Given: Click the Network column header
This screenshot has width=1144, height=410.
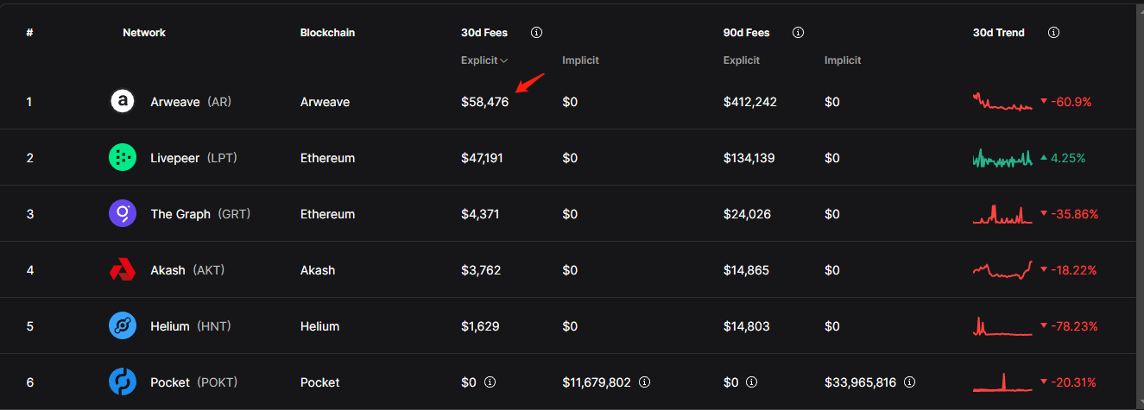Looking at the screenshot, I should point(144,33).
